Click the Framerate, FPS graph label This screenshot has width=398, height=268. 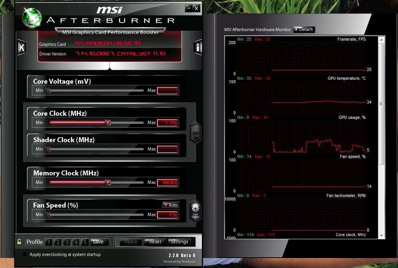click(351, 39)
